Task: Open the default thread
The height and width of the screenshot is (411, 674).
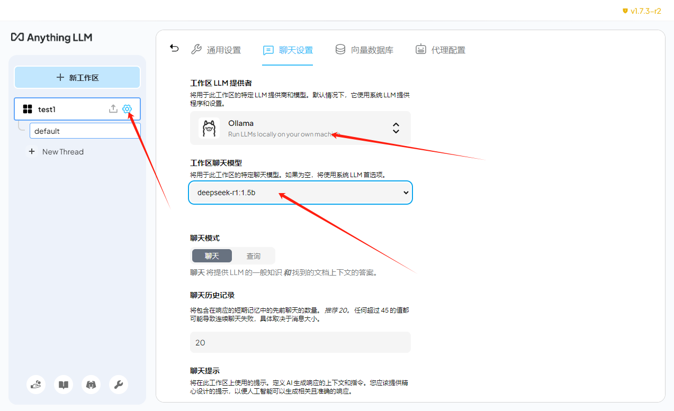Action: (x=85, y=131)
